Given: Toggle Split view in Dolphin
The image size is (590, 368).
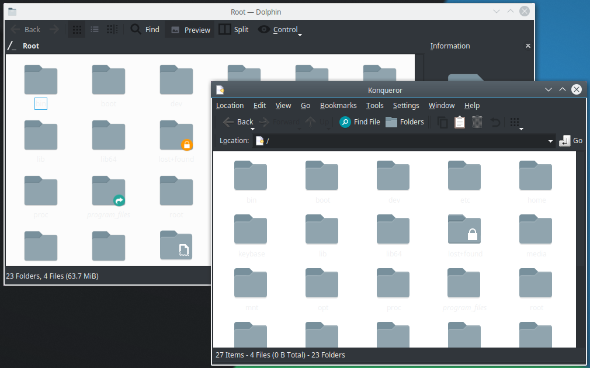Looking at the screenshot, I should click(x=234, y=29).
